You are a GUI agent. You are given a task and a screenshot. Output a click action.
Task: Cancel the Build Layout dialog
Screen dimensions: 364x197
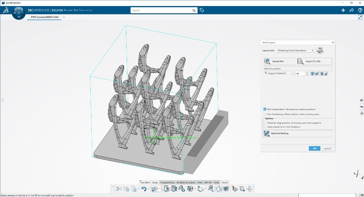328,148
